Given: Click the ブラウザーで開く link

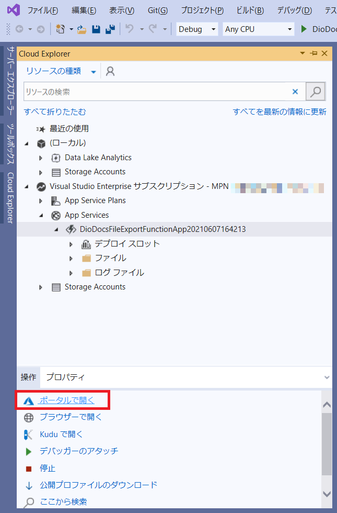Looking at the screenshot, I should tap(71, 417).
